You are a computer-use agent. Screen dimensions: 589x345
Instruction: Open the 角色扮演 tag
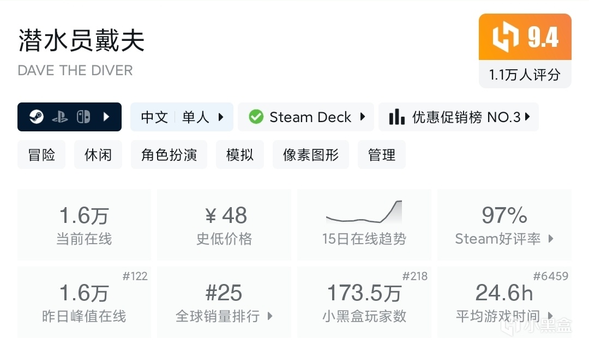pos(169,155)
